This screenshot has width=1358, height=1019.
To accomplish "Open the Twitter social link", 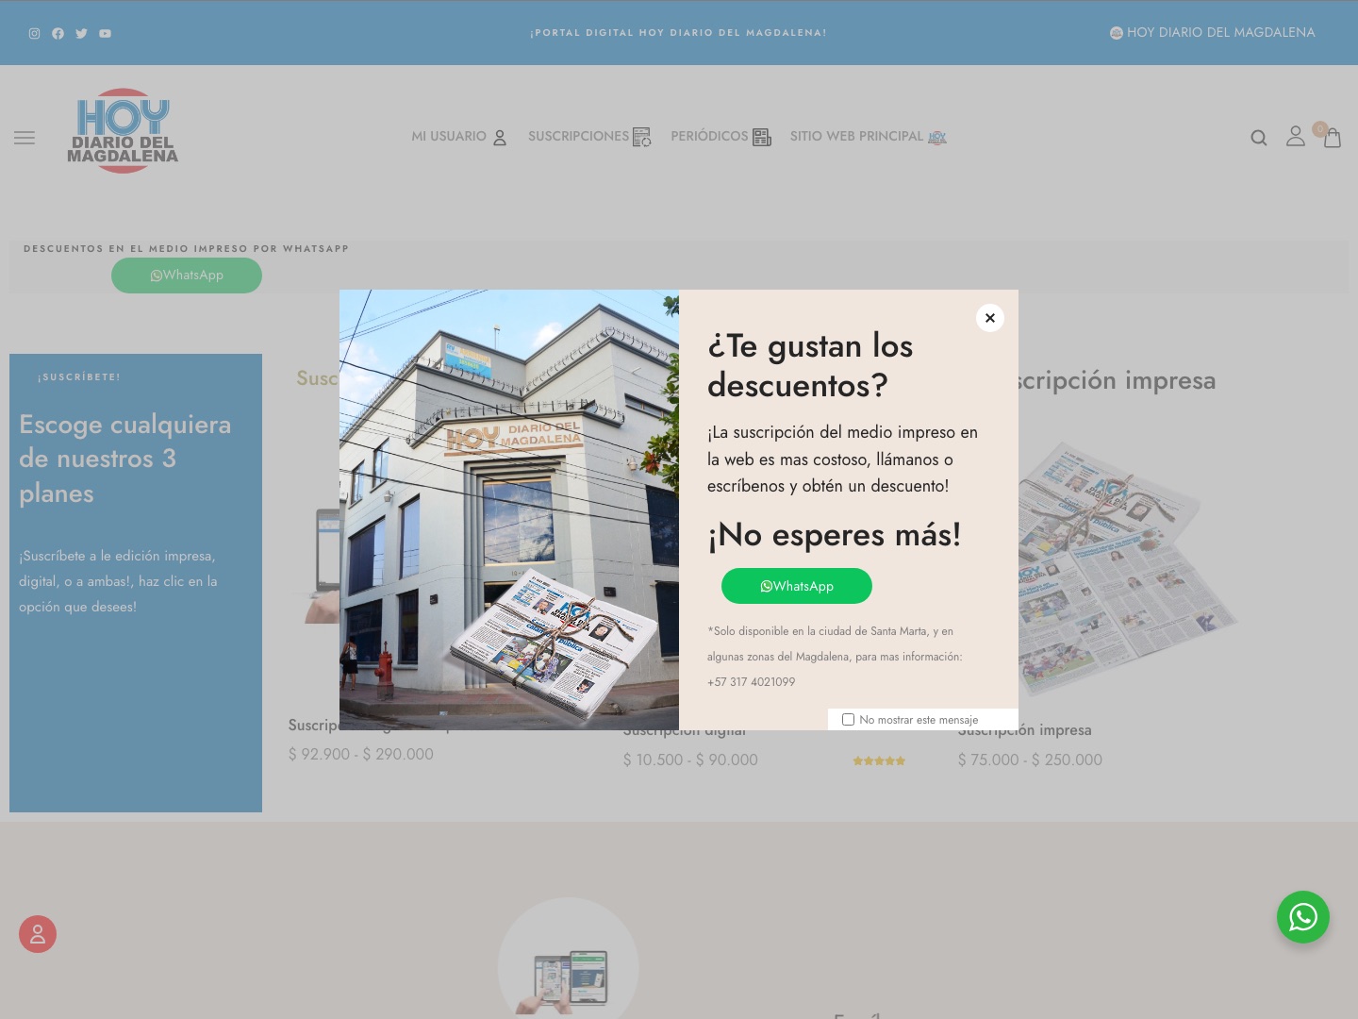I will coord(81,33).
